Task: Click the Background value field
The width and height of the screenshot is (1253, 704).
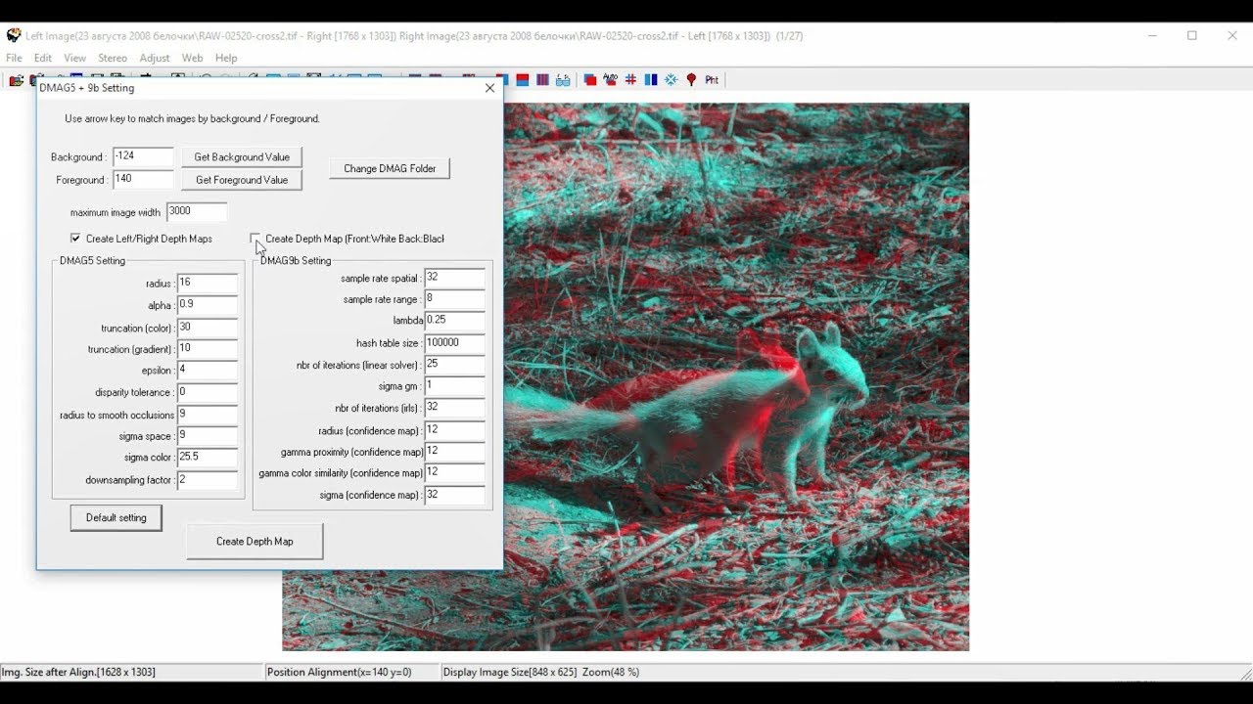Action: pyautogui.click(x=143, y=156)
